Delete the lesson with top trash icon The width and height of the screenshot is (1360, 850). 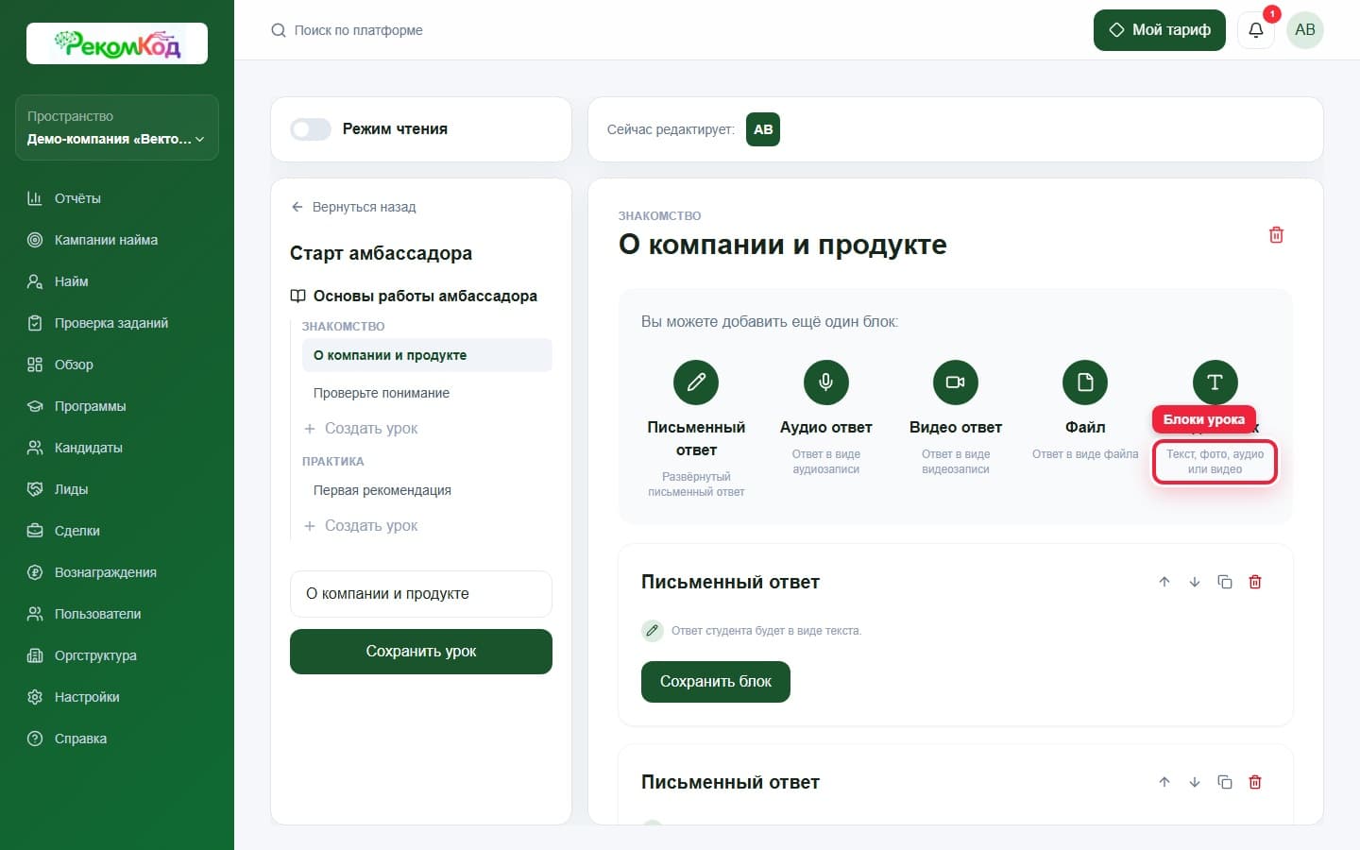pos(1276,235)
